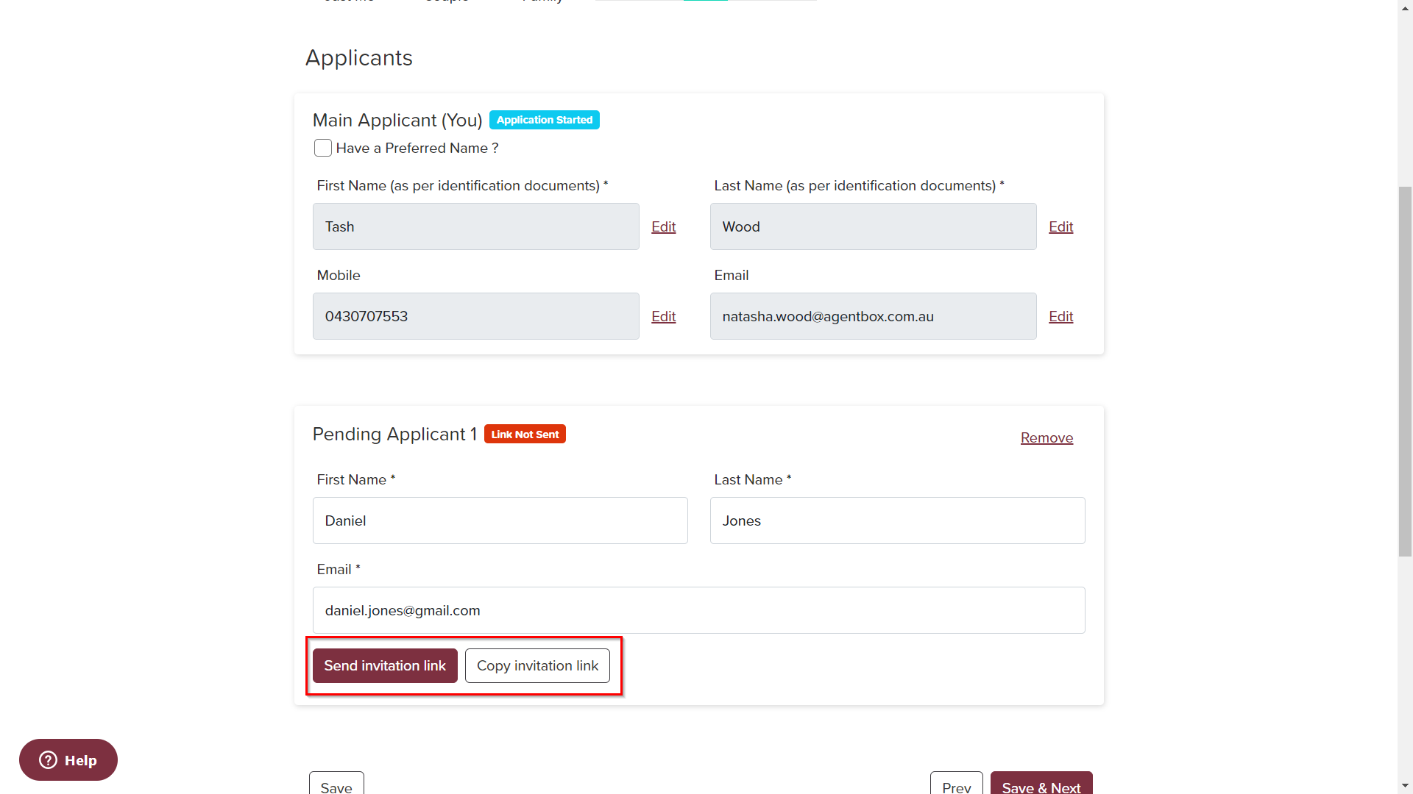The image size is (1413, 794).
Task: Focus the pending applicant First Name field
Action: [x=500, y=521]
